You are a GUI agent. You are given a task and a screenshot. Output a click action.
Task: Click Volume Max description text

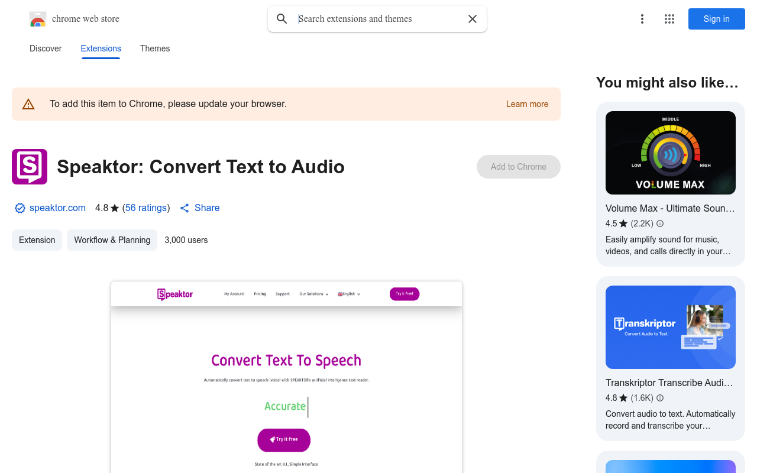click(x=668, y=245)
